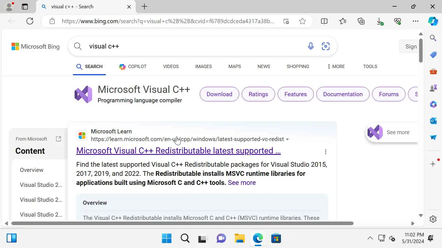This screenshot has height=248, width=442.
Task: Open sidebar Shopping tag icon
Action: 433,55
